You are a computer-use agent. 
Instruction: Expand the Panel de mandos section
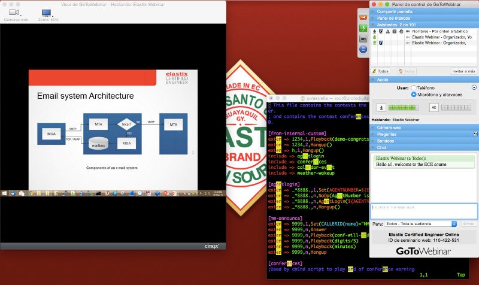pyautogui.click(x=393, y=18)
